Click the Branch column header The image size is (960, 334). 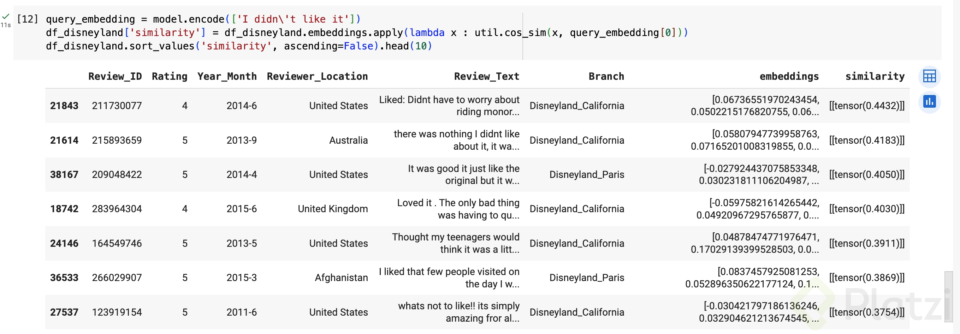(x=606, y=76)
